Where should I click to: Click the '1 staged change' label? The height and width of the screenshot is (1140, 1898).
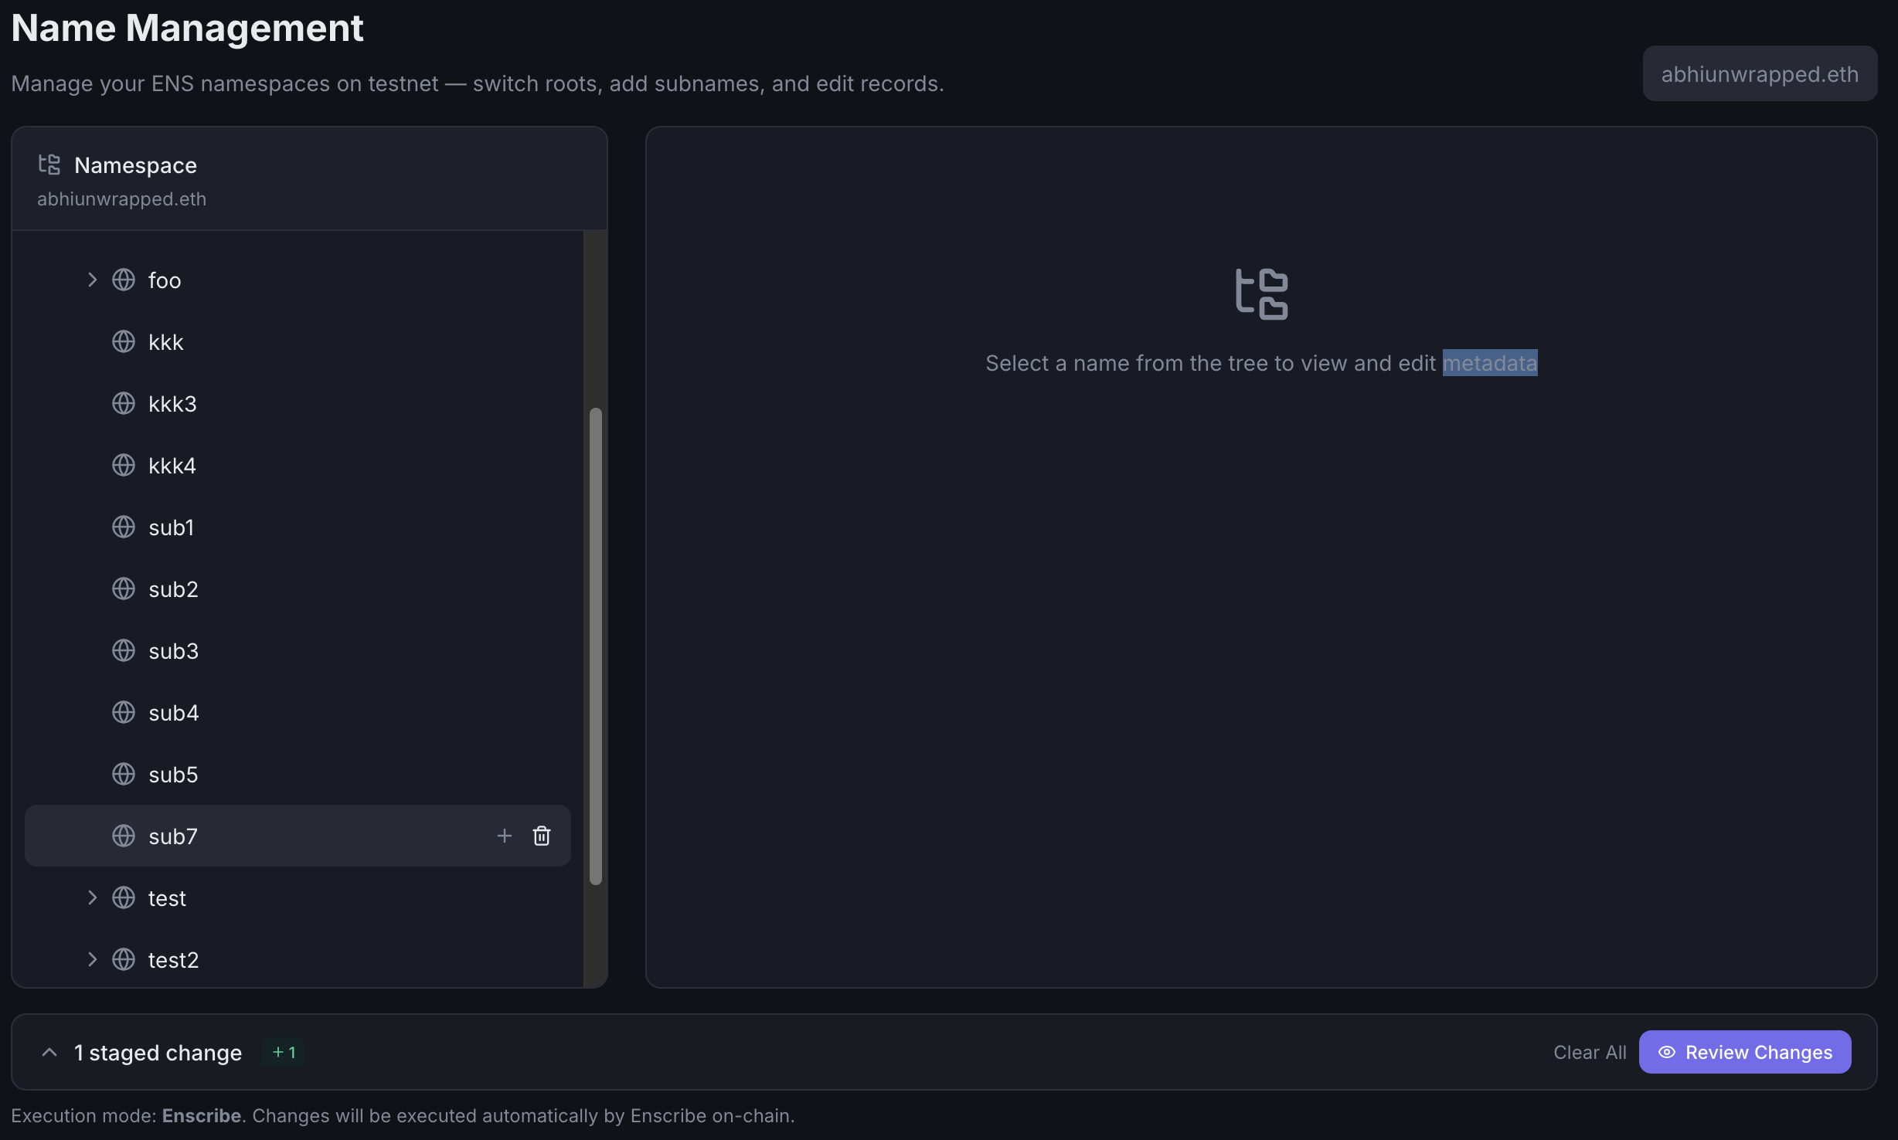(x=158, y=1053)
